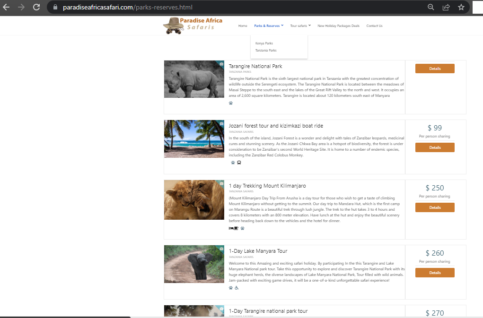483x318 pixels.
Task: Open the Contact Us page
Action: [374, 26]
